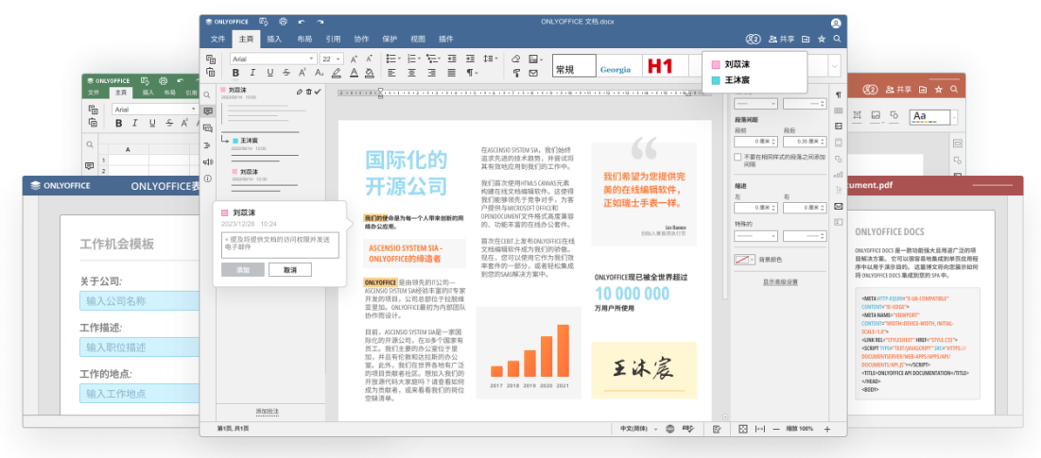The width and height of the screenshot is (1041, 458).
Task: Open the chat panel in left sidebar
Action: 208,127
